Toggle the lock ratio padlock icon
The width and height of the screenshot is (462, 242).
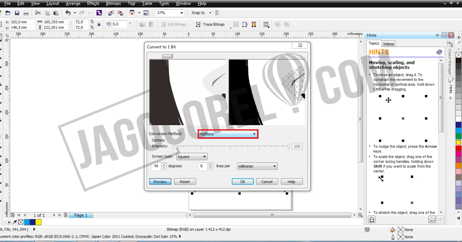[99, 24]
